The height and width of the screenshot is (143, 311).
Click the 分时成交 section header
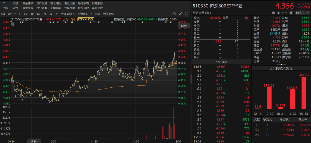tap(221, 62)
